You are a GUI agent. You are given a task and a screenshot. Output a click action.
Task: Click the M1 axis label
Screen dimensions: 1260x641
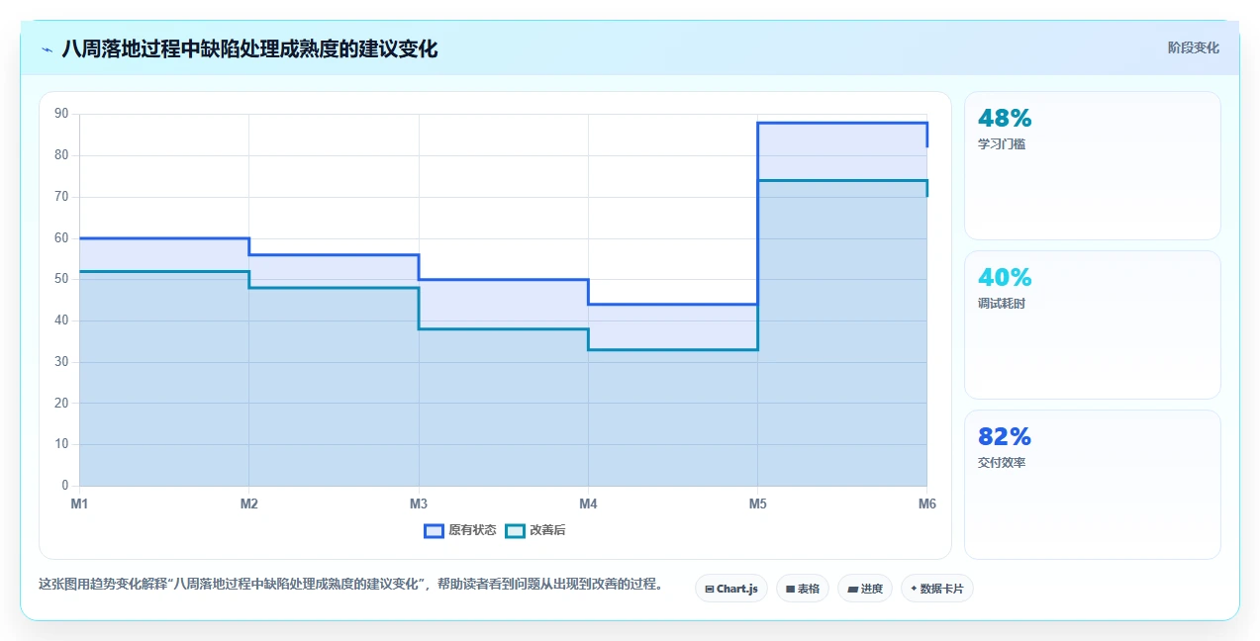[x=79, y=504]
